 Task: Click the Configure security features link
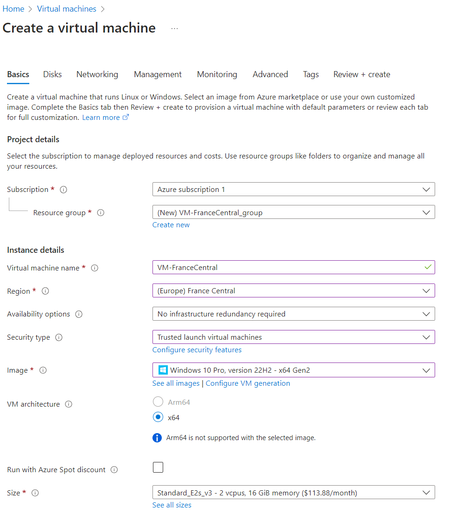click(x=197, y=350)
